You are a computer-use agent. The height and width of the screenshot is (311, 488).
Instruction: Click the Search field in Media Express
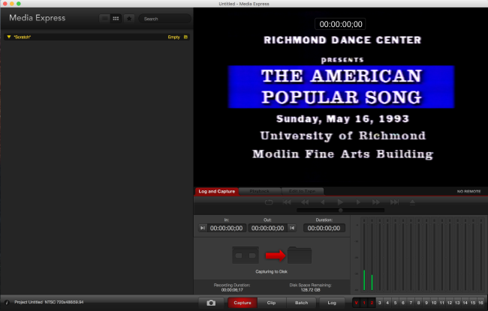point(165,19)
